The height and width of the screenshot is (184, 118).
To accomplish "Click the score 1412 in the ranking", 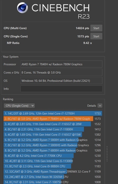I will coord(98,129).
